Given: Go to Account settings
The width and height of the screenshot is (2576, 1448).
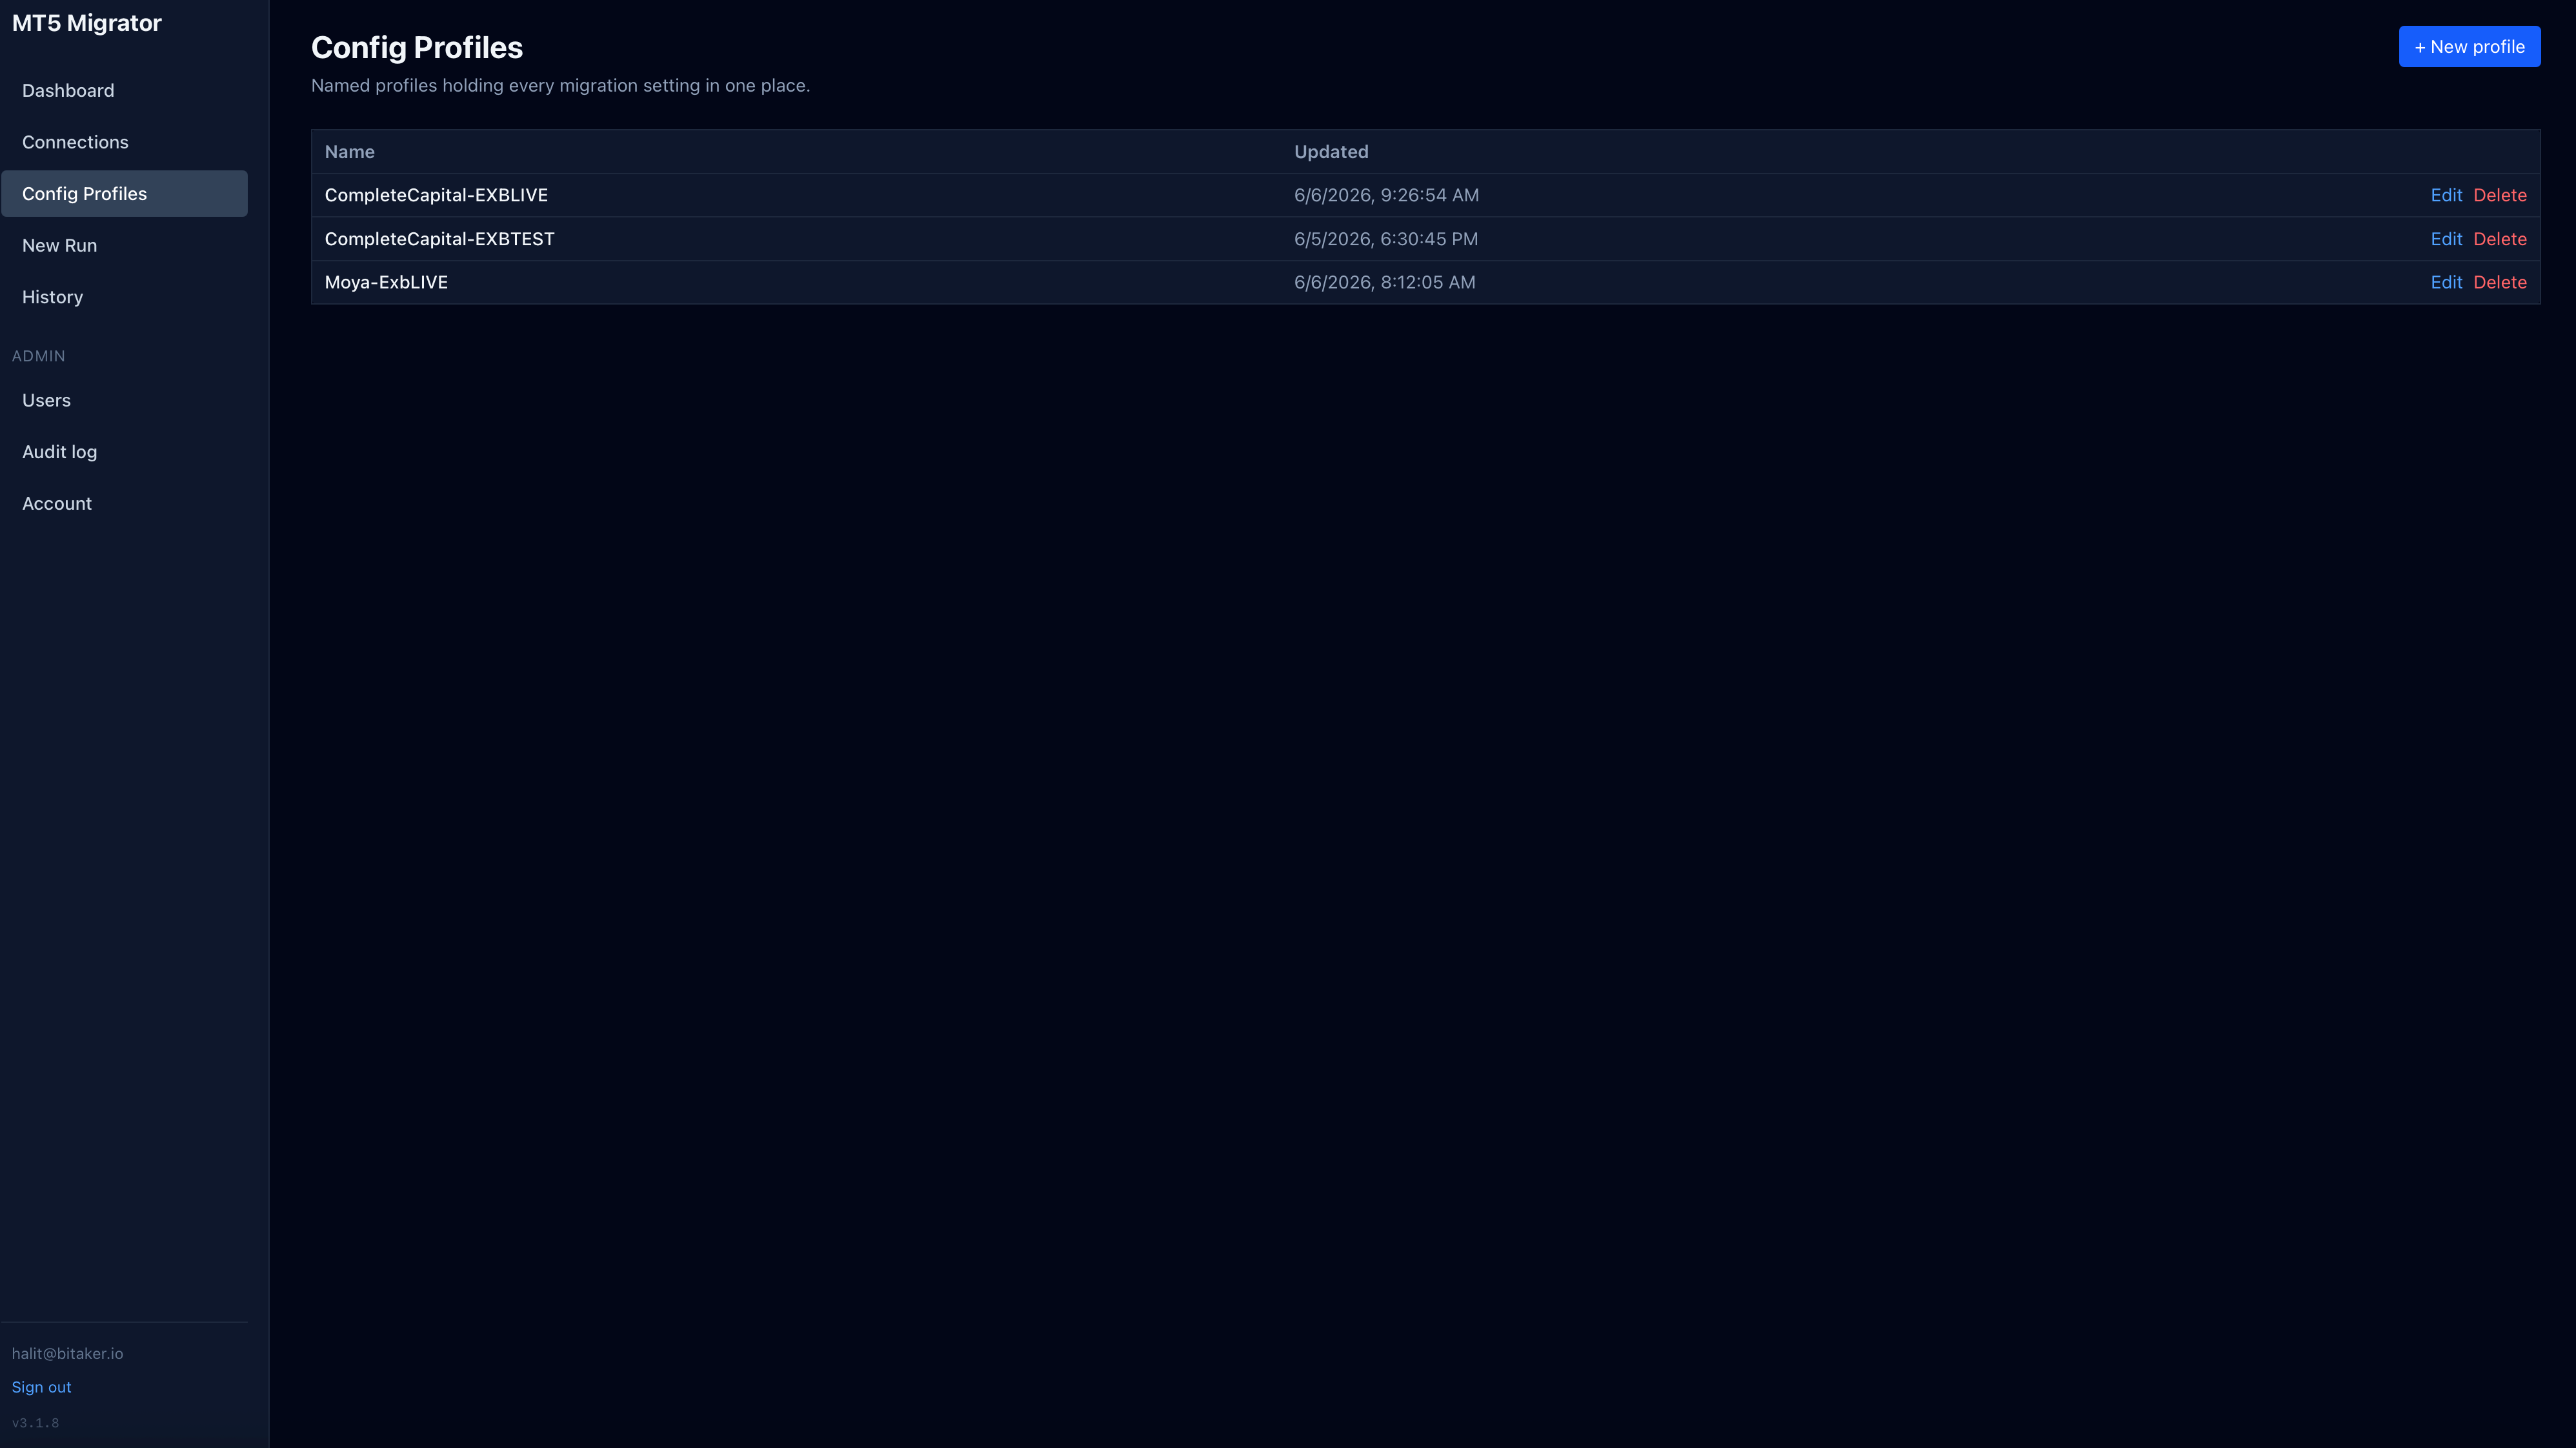Looking at the screenshot, I should coord(124,503).
